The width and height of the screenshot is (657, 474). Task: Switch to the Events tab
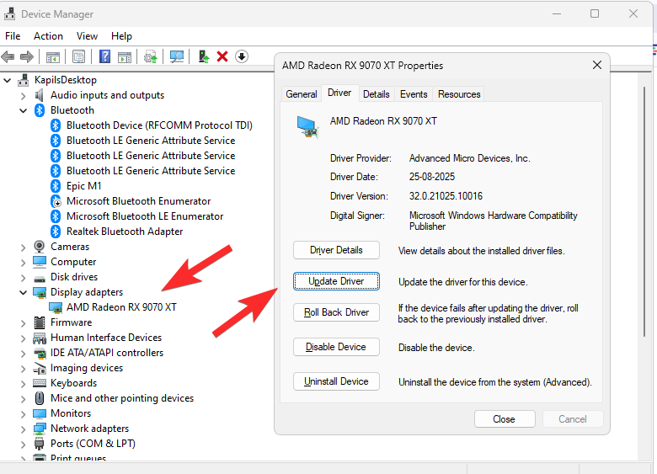414,94
